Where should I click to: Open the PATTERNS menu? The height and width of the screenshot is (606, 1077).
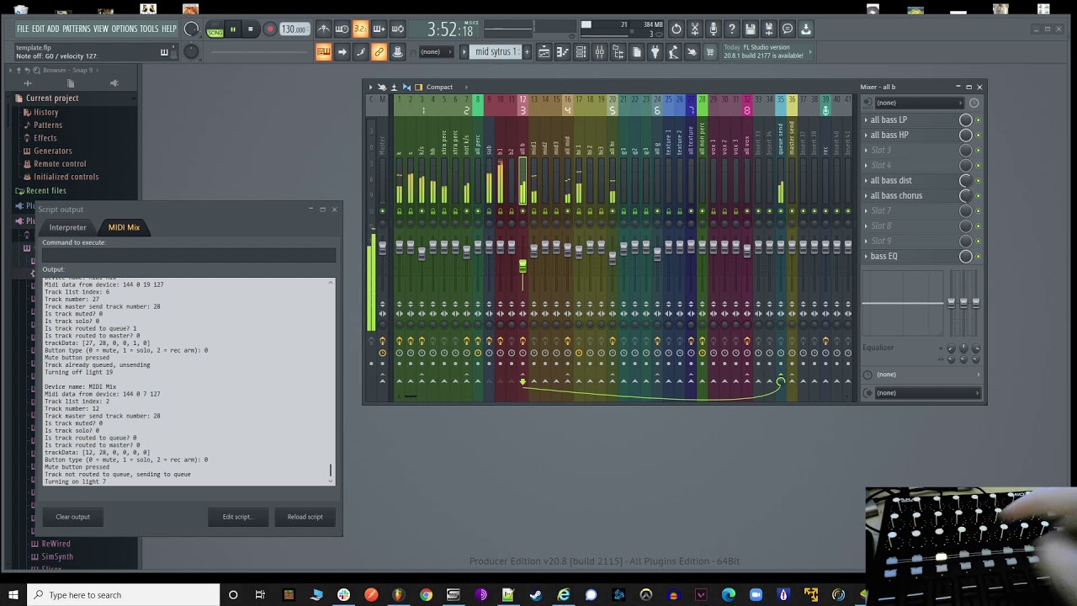click(76, 29)
